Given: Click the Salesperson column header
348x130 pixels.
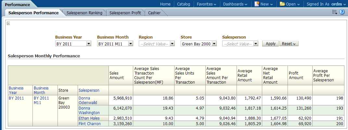Looking at the screenshot, I should pos(89,90).
